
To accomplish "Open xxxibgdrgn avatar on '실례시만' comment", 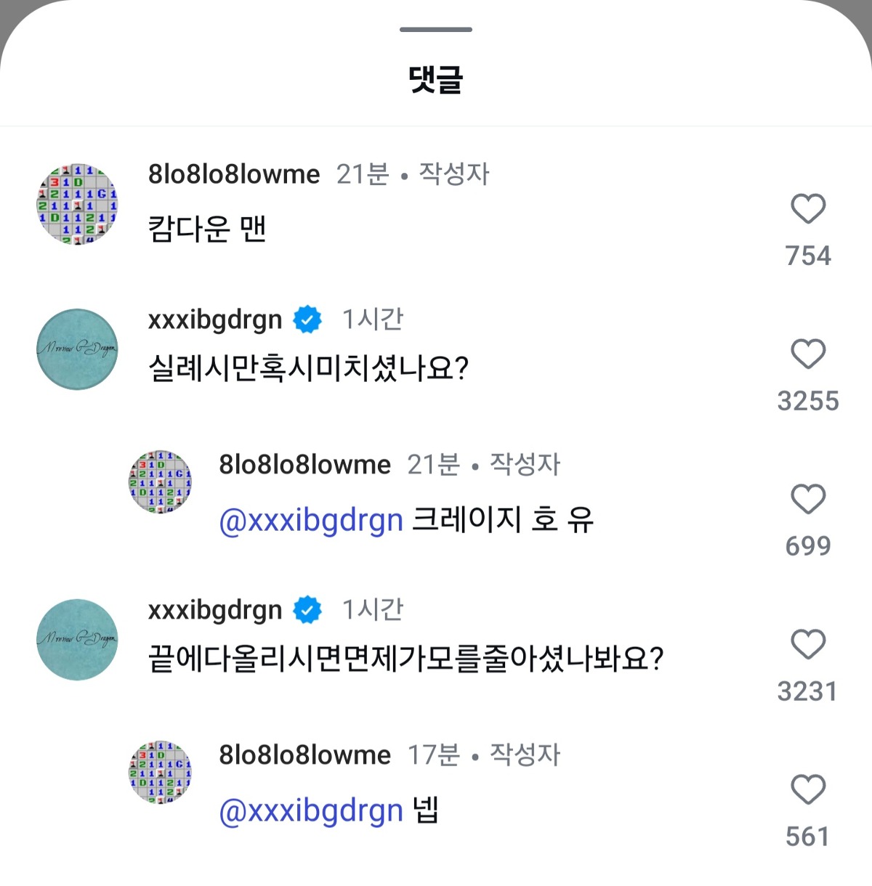I will (x=77, y=349).
